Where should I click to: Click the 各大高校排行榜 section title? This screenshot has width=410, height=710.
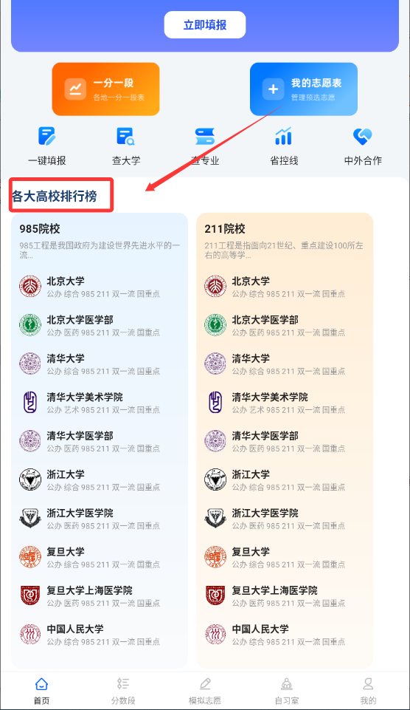(55, 196)
